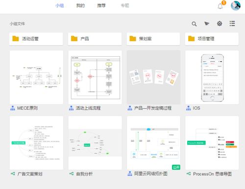245x189 pixels.
Task: Click the 策划案 folder icon
Action: [x=133, y=39]
